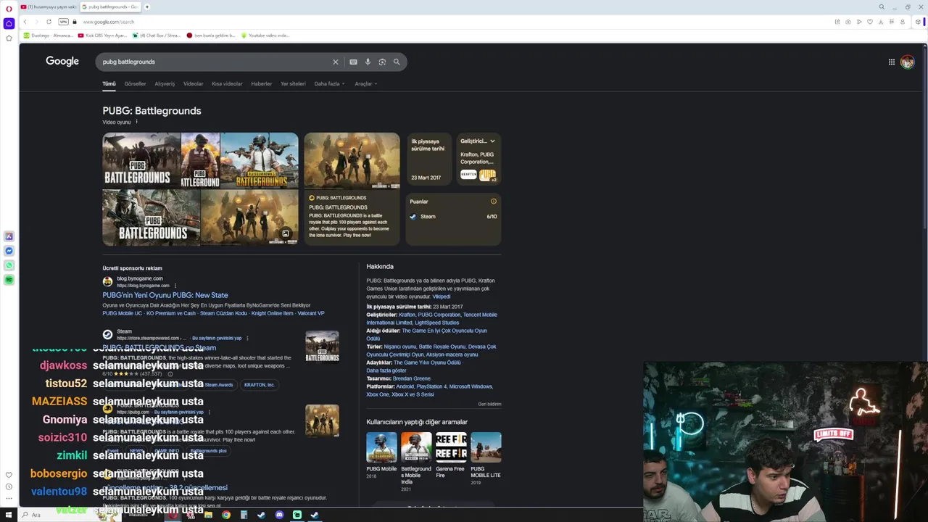Open the Opera extensions cube icon
Screen dimensions: 928x522
coord(918,22)
